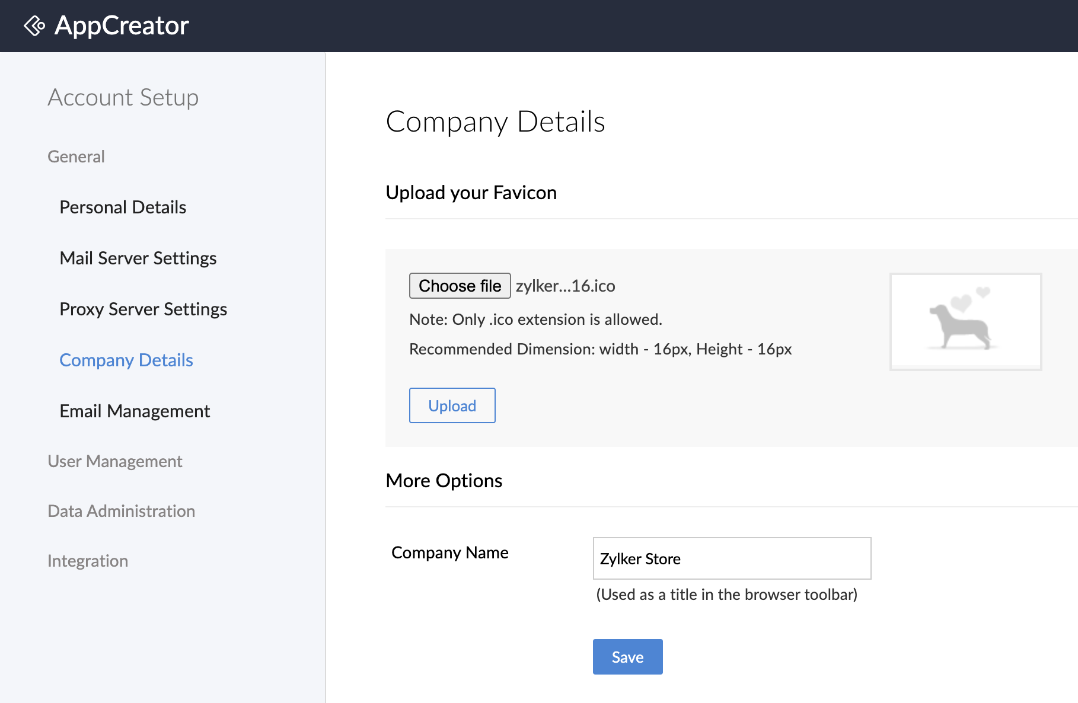Click the More Options section heading

[x=444, y=481]
